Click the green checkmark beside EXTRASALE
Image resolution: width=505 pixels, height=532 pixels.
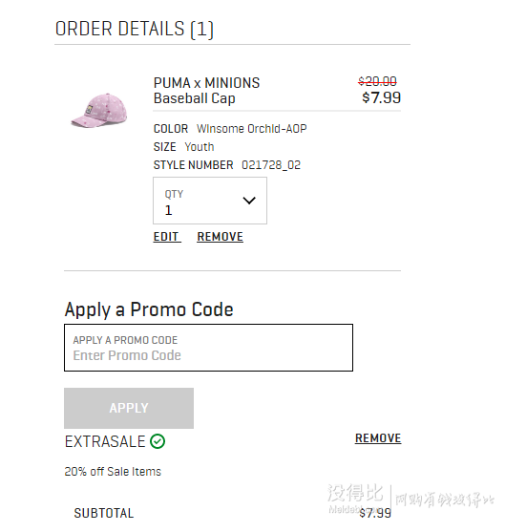[x=158, y=441]
